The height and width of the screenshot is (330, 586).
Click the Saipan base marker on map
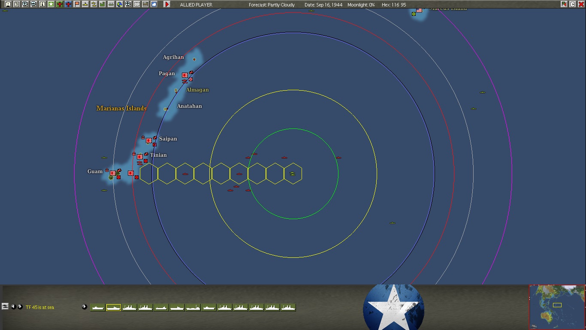[x=148, y=141]
